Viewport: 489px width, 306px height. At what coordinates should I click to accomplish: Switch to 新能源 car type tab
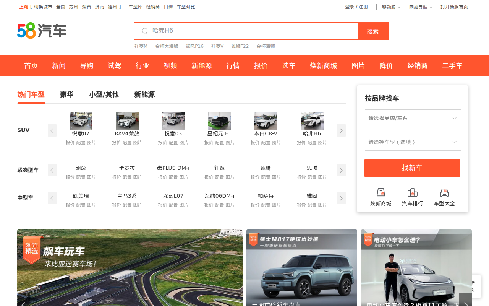(x=144, y=94)
